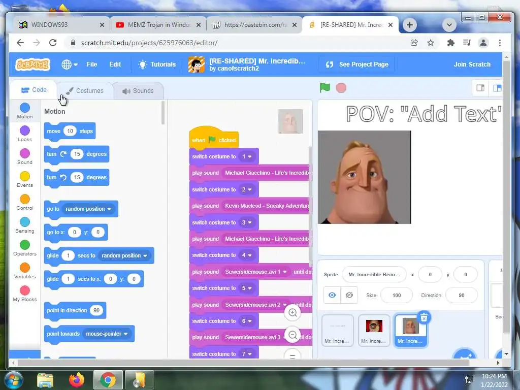Viewport: 520px width, 390px height.
Task: Switch to the WINDOWS93 browser tab
Action: point(62,25)
